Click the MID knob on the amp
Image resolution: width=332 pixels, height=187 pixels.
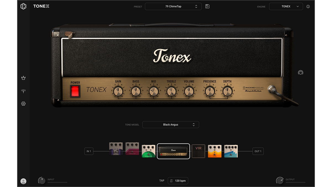154,91
